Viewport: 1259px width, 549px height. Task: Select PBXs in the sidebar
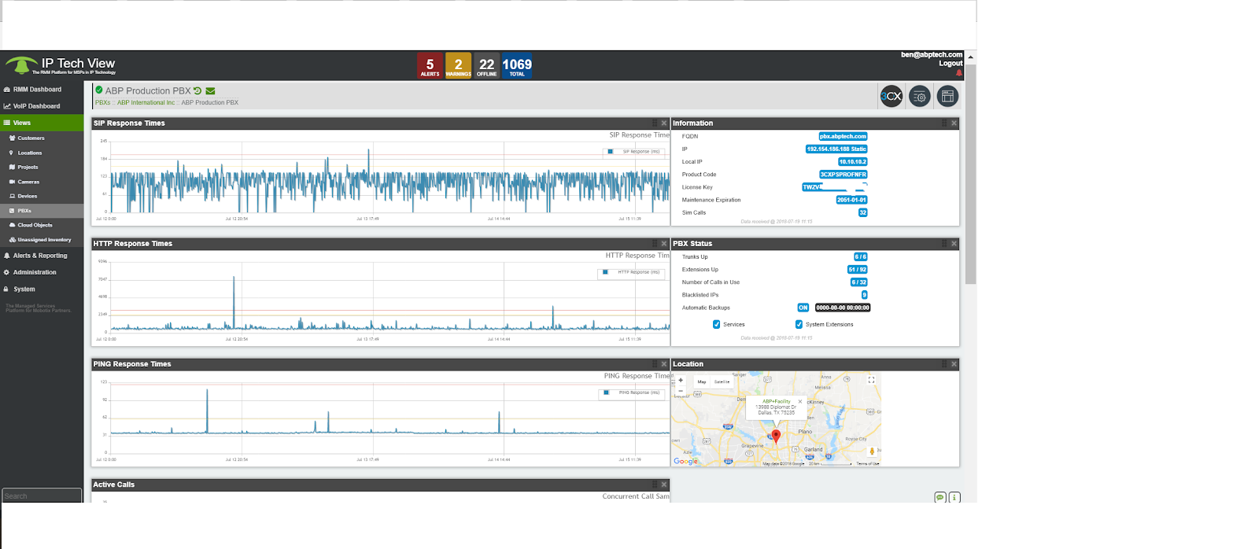coord(42,211)
